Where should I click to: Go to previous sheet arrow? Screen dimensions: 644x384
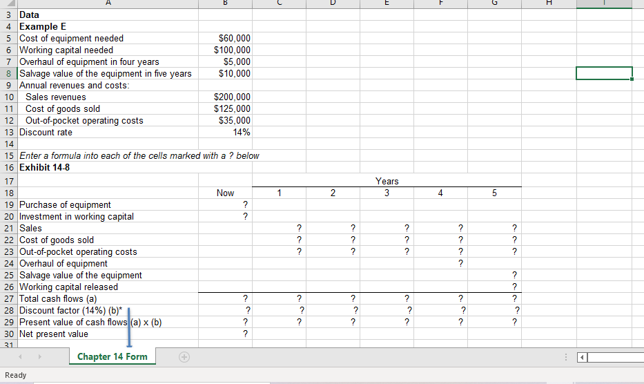click(x=20, y=357)
